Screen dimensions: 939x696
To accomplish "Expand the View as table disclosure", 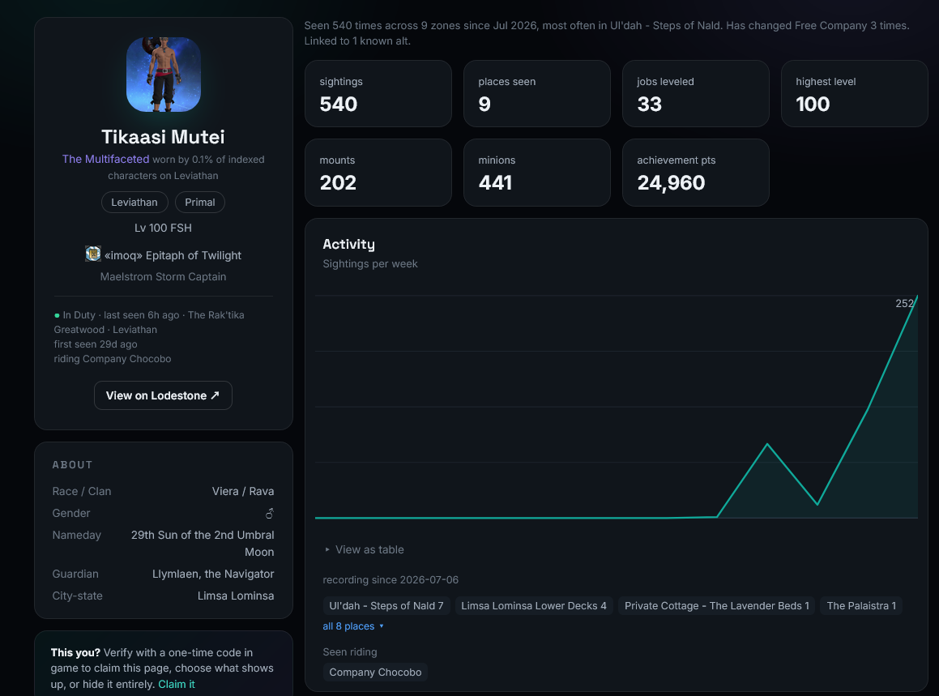I will click(364, 549).
